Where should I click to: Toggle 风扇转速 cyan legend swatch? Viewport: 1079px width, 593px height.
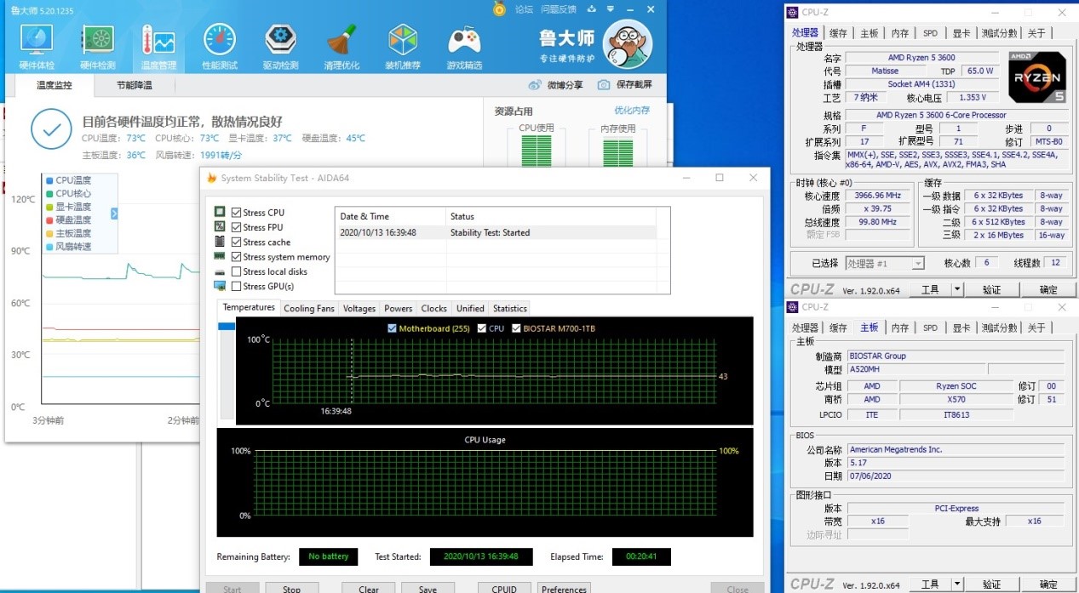click(x=49, y=247)
